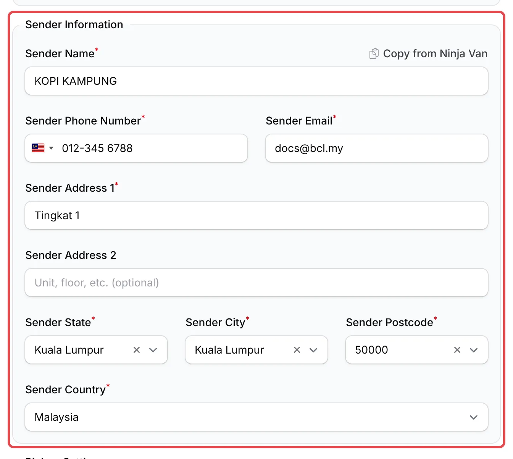This screenshot has height=459, width=513.
Task: Clear the Sender City selection
Action: click(297, 350)
